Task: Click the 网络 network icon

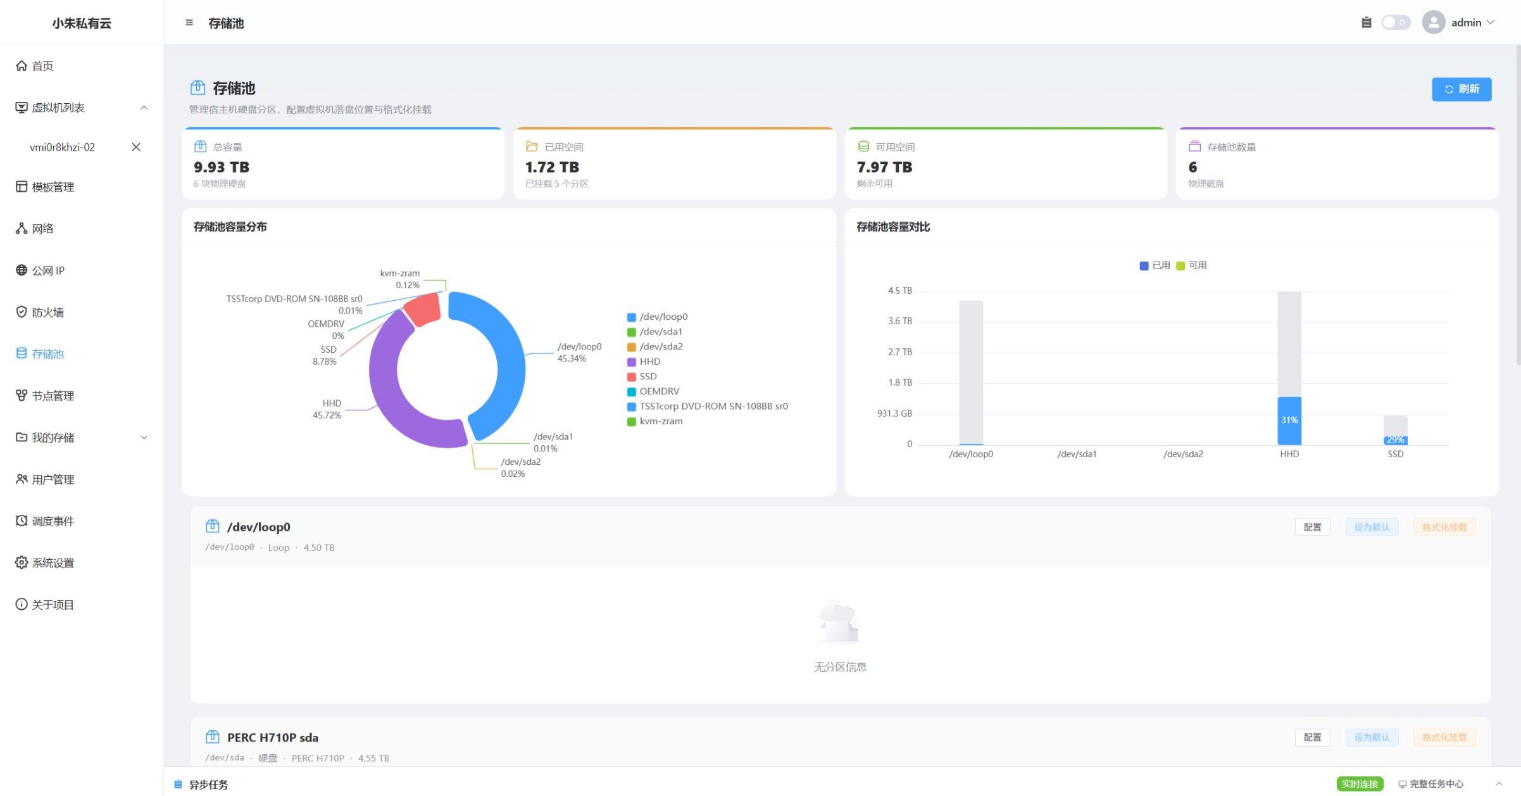Action: (x=22, y=229)
